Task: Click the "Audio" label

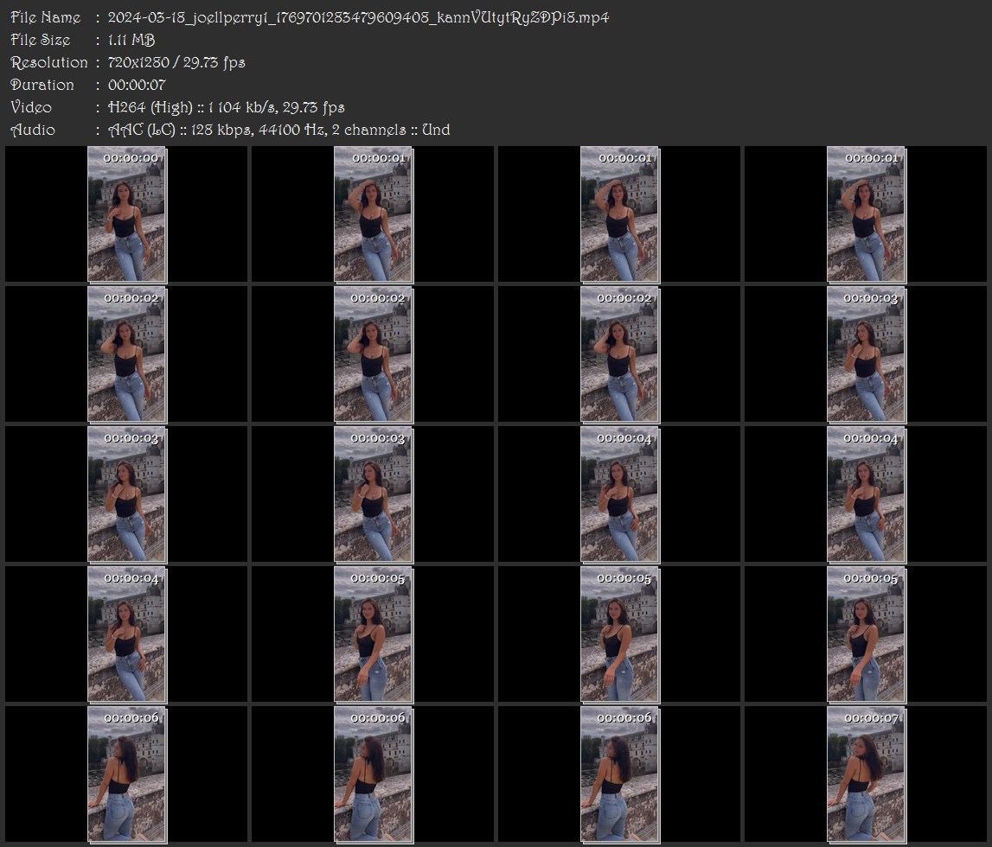Action: click(x=33, y=130)
